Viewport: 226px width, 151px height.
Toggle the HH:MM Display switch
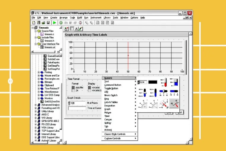(x=90, y=89)
